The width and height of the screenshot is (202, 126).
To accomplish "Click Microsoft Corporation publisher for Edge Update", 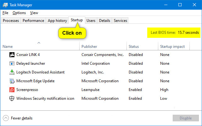I will [x=100, y=81].
